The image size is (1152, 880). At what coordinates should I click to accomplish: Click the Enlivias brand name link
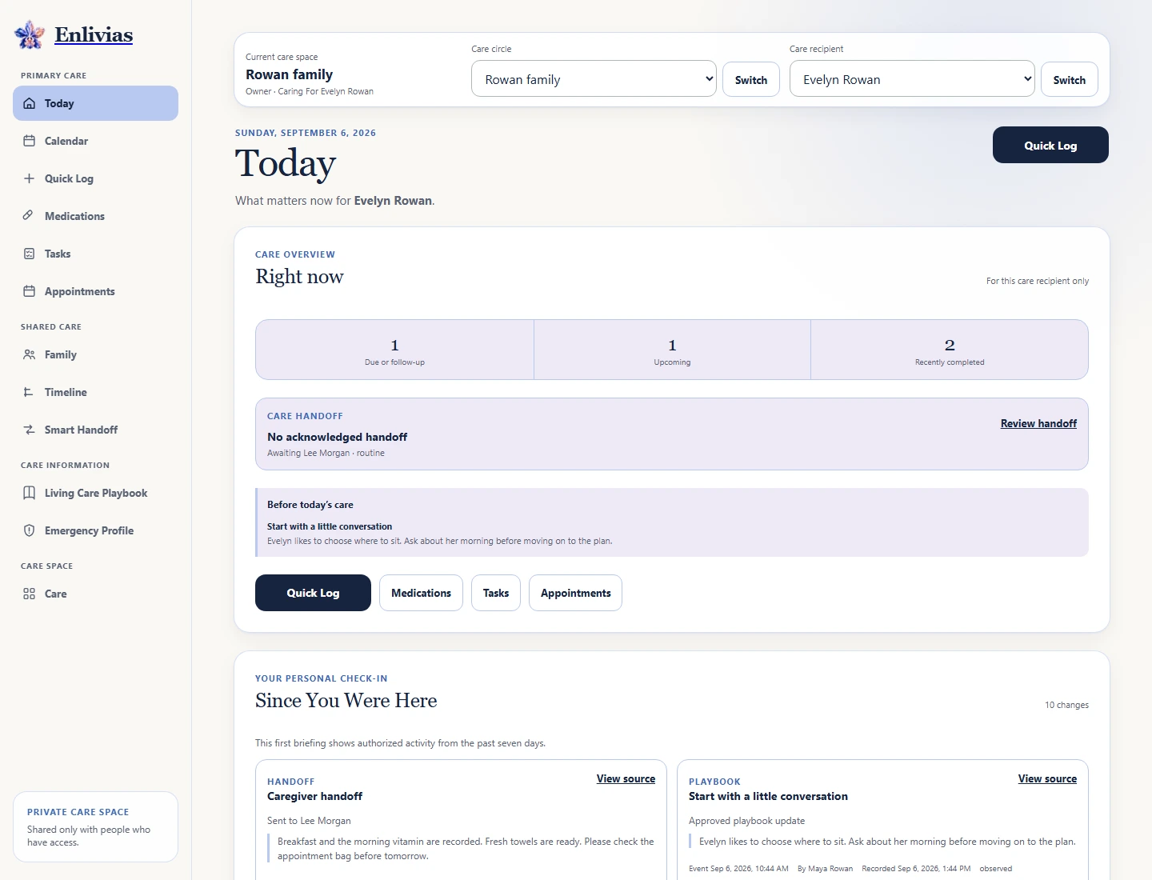coord(94,34)
